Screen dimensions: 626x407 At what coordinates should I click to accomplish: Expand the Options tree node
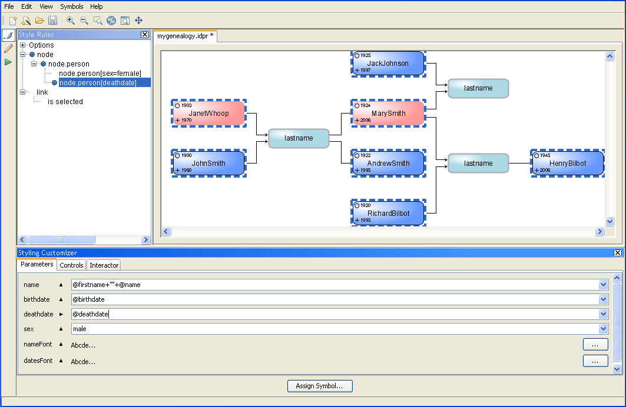coord(23,45)
